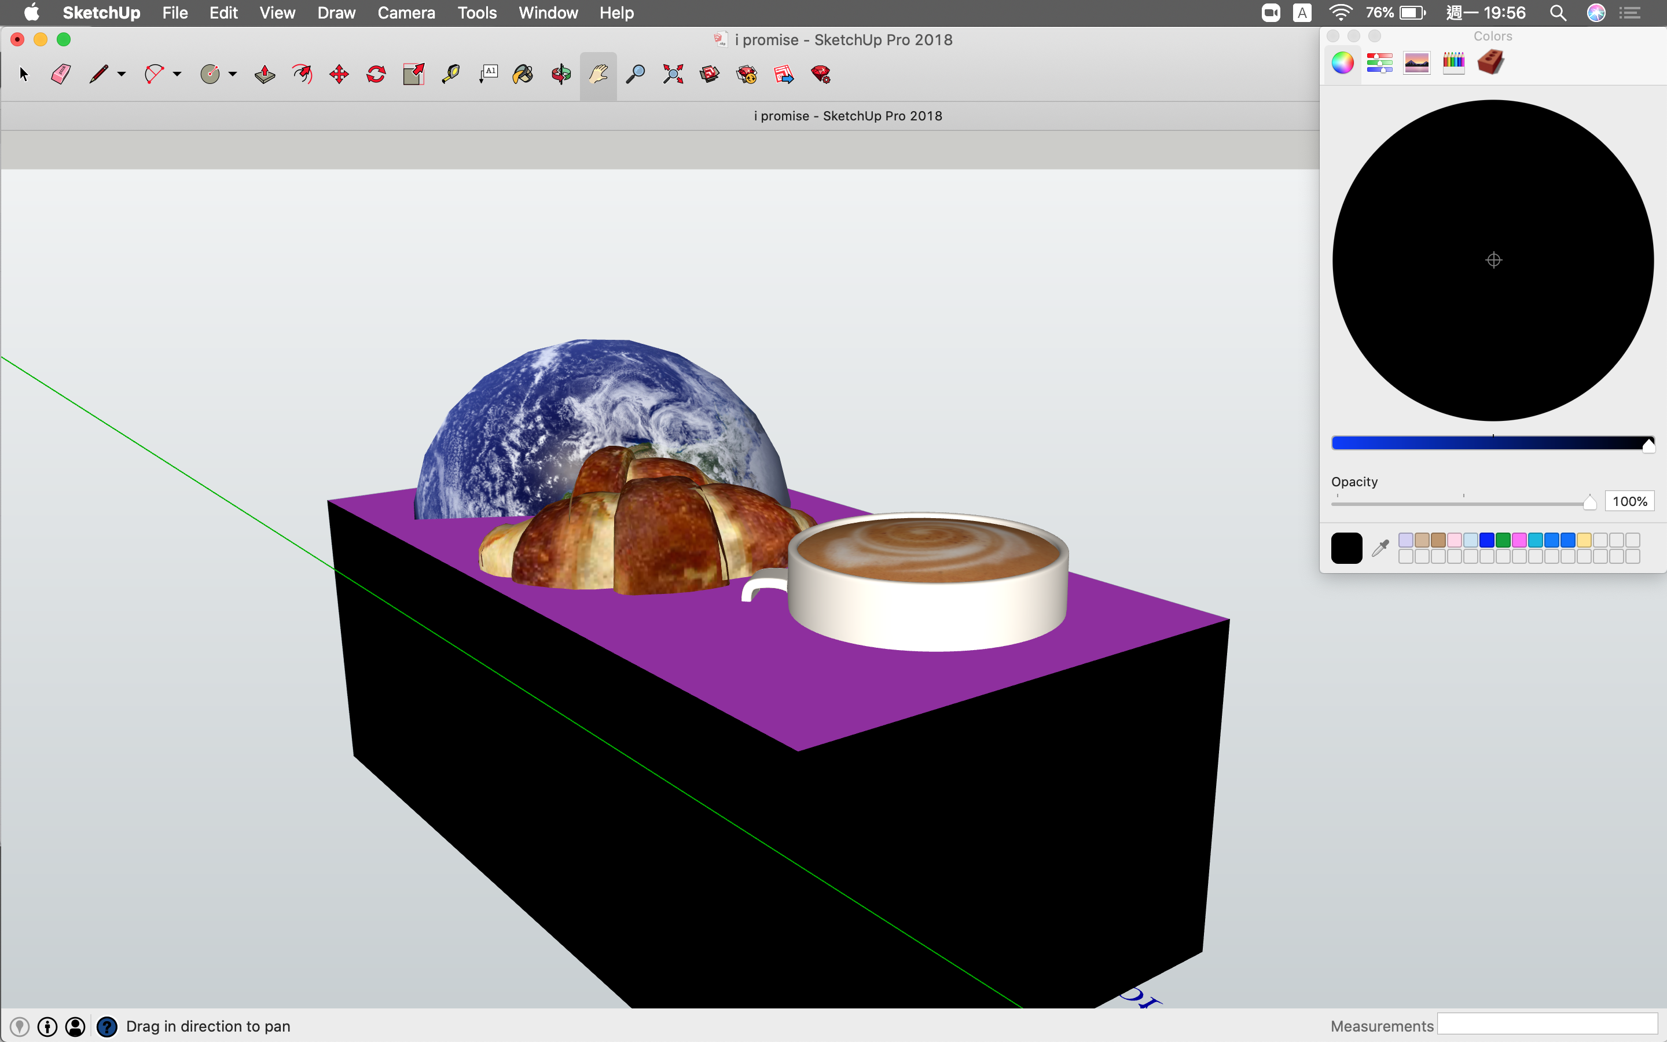Screen dimensions: 1667x1042
Task: Select the Paint Bucket tool
Action: [x=523, y=74]
